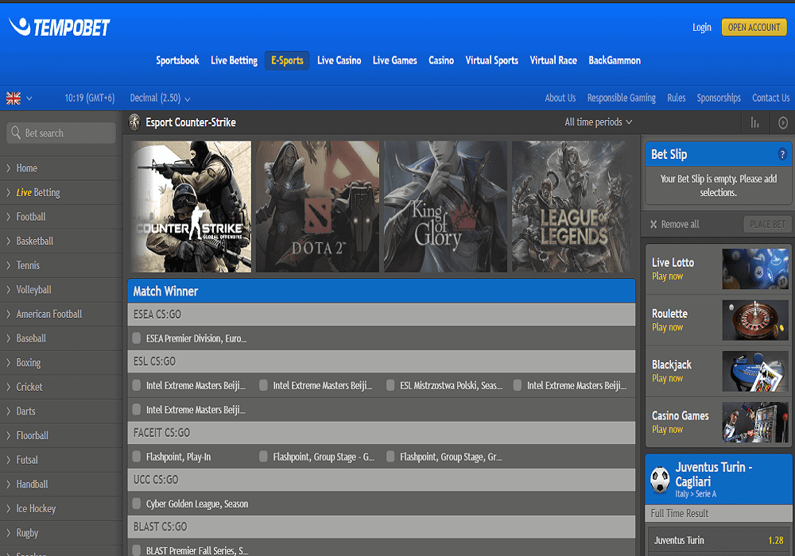Open the Live Betting sidebar item
The height and width of the screenshot is (556, 795).
click(x=61, y=192)
